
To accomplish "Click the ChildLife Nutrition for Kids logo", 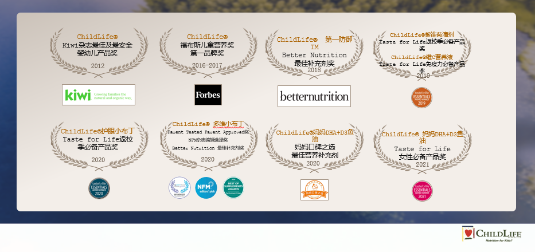I will tap(491, 234).
